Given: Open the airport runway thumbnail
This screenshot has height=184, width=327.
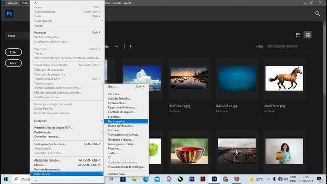Looking at the screenshot, I should coord(237,151).
